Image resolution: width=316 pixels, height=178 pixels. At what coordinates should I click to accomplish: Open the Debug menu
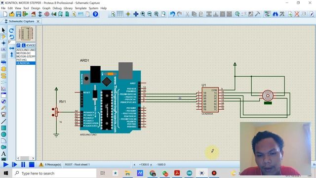coord(57,8)
